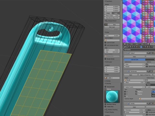
Task: Click the image browse icon in UV header
Action: [148, 44]
